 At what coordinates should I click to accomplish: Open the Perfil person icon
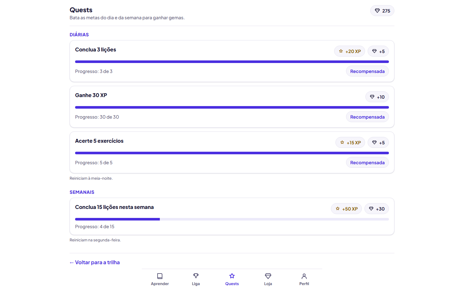tap(304, 276)
